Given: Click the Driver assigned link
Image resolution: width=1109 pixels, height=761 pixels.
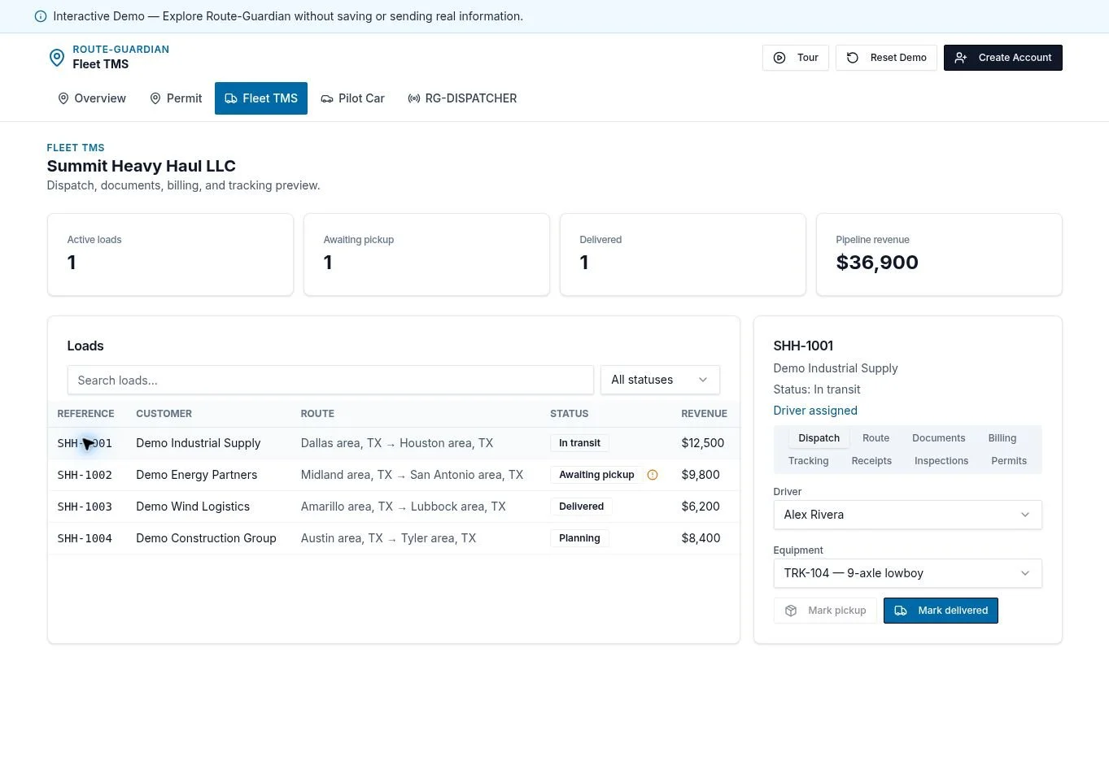Looking at the screenshot, I should pyautogui.click(x=815, y=411).
